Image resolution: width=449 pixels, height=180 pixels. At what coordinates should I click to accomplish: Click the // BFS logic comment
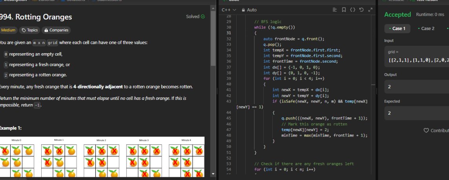tap(268, 22)
